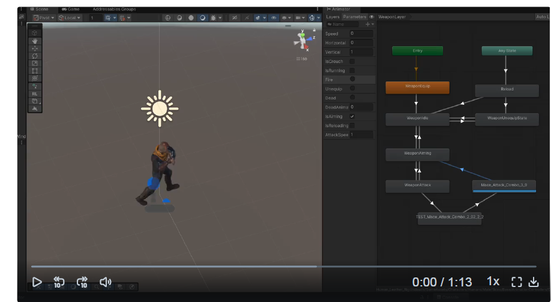Click the download video icon
551x302 pixels.
point(534,282)
